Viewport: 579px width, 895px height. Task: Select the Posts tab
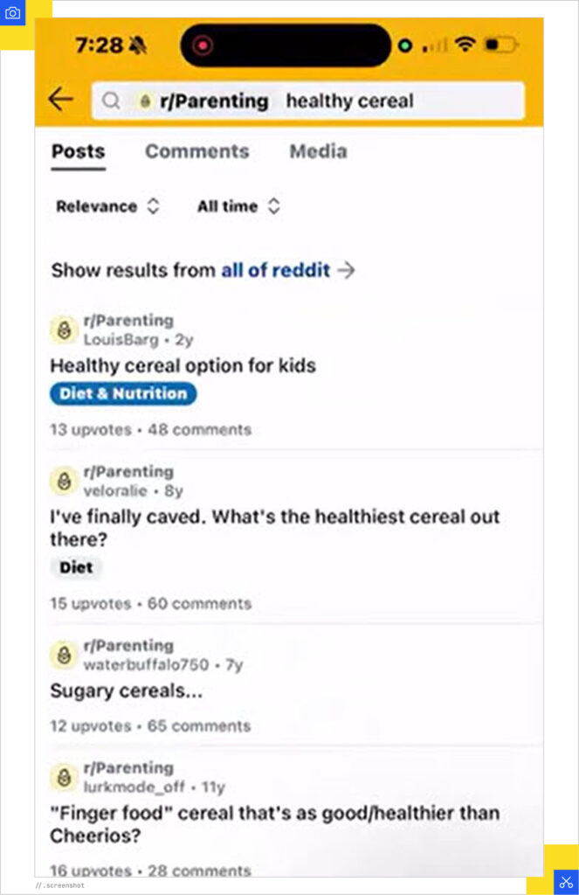click(x=78, y=151)
